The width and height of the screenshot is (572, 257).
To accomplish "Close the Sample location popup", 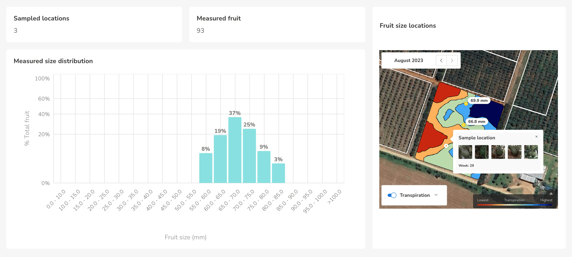I will pyautogui.click(x=536, y=137).
